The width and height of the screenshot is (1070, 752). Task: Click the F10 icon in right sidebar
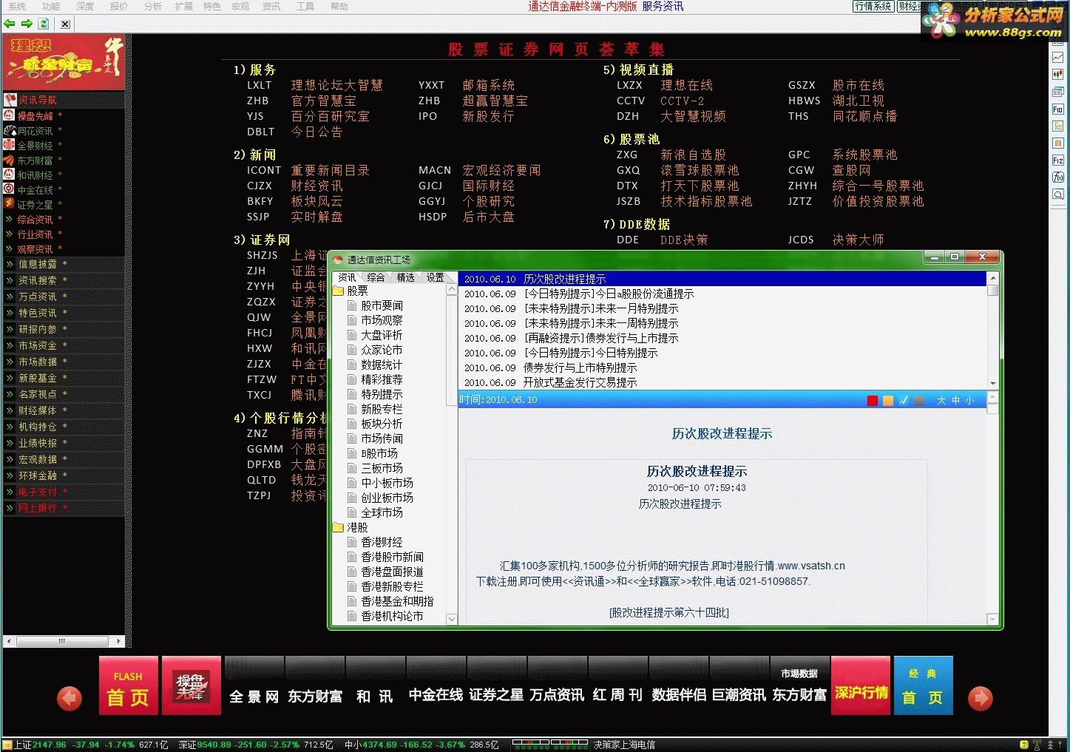[x=1058, y=109]
